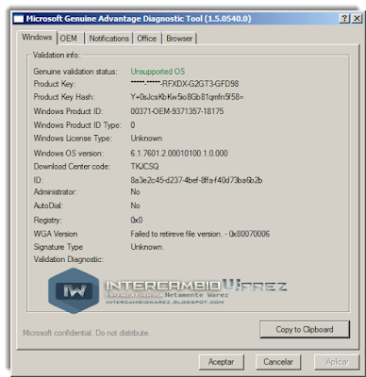Click the Copy to Clipboard button
This screenshot has width=366, height=377.
click(x=305, y=329)
